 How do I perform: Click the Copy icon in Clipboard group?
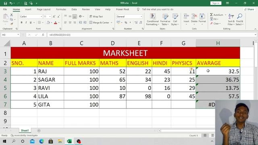tap(11, 19)
